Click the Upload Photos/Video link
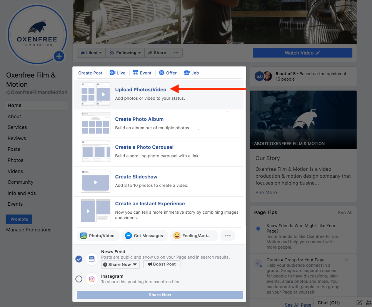 pyautogui.click(x=141, y=89)
